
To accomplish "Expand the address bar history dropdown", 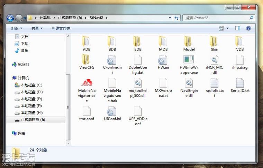I will [x=170, y=18].
